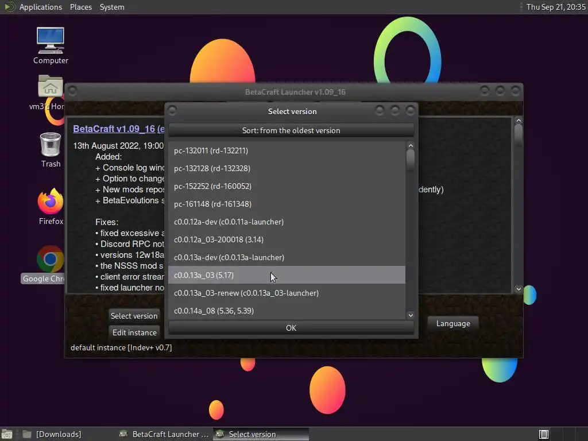Click the Select version dialog window menu button
Screen dimensions: 588x441
[172, 111]
